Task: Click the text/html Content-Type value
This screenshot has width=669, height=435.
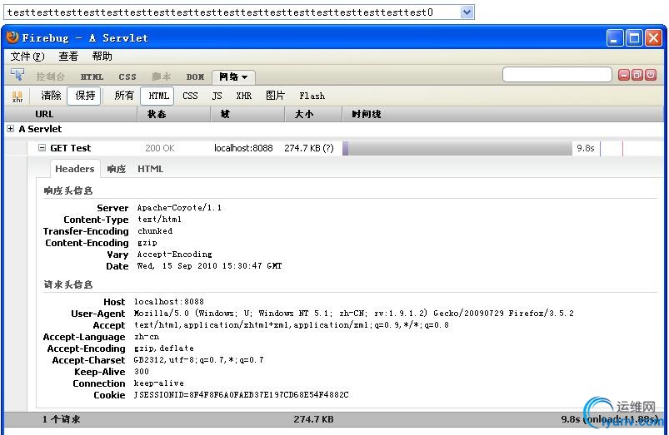Action: coord(159,220)
